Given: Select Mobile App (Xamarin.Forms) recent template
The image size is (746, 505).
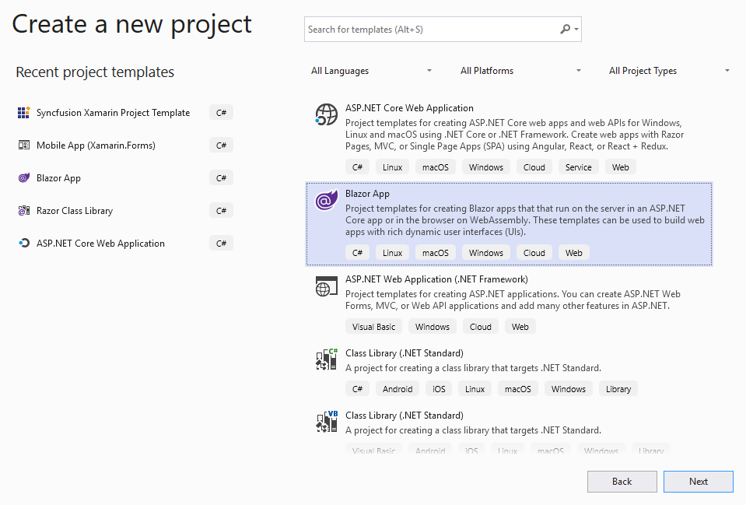Looking at the screenshot, I should pos(96,146).
